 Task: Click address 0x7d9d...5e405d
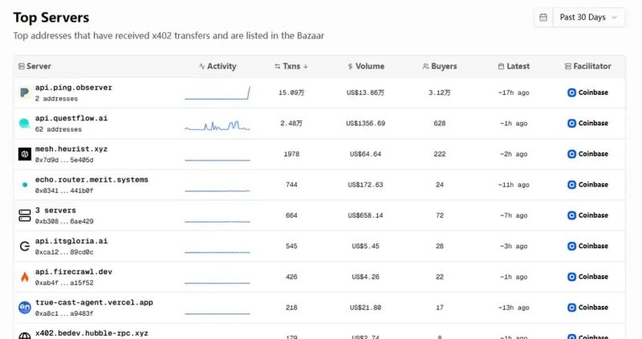[x=64, y=161]
